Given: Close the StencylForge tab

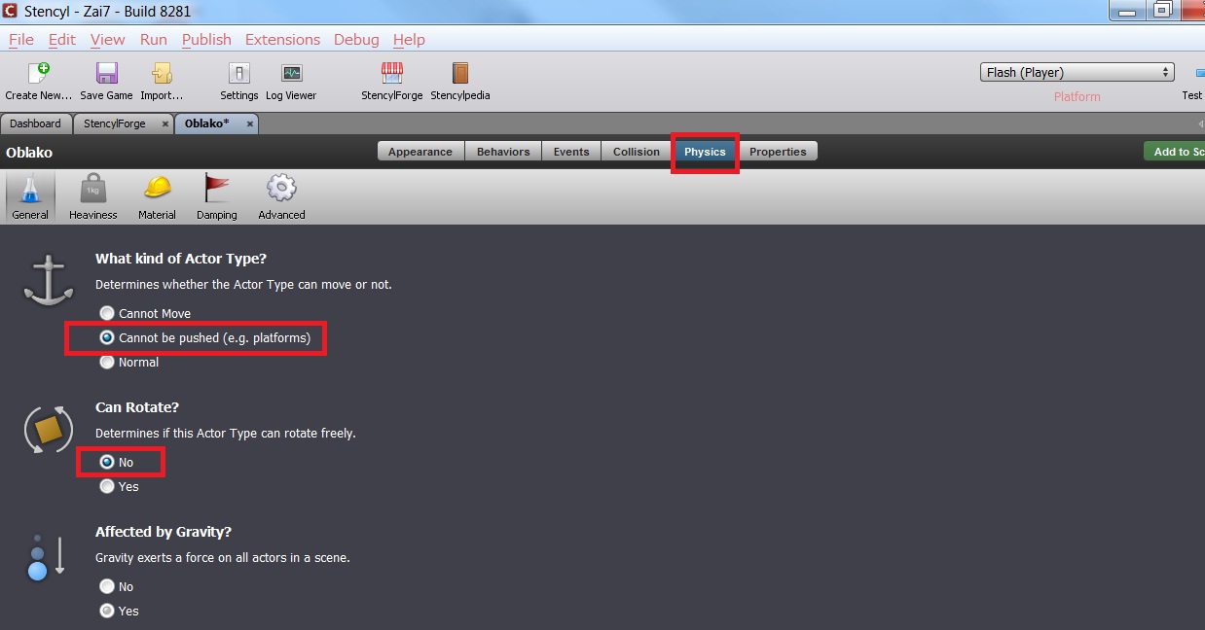Looking at the screenshot, I should tap(164, 123).
